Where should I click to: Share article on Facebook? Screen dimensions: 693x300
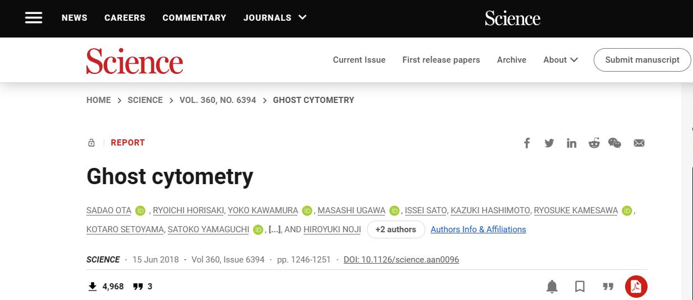point(527,143)
